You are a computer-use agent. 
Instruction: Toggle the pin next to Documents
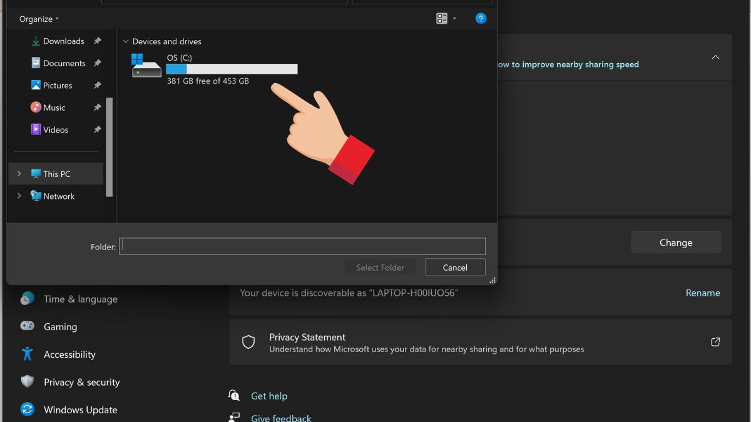pyautogui.click(x=97, y=63)
